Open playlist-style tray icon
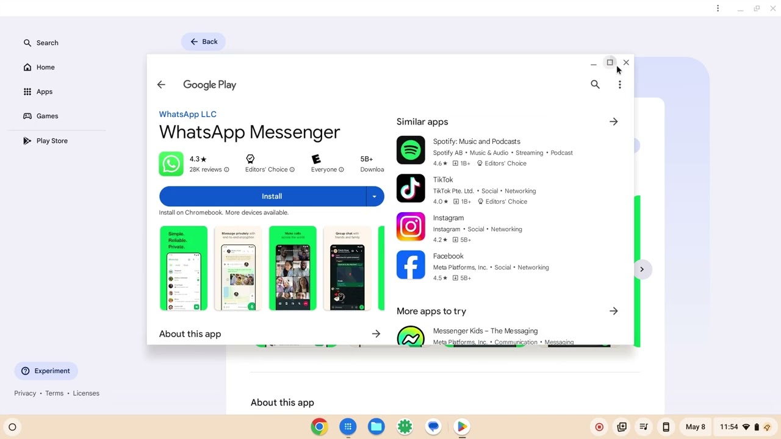This screenshot has width=781, height=439. click(x=644, y=427)
